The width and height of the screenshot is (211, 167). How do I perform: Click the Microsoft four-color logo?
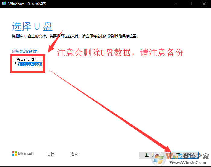coord(14,154)
